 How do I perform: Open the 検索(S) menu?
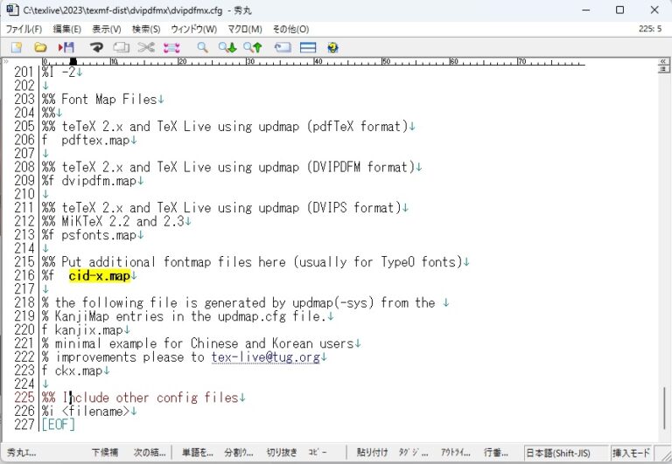[146, 29]
